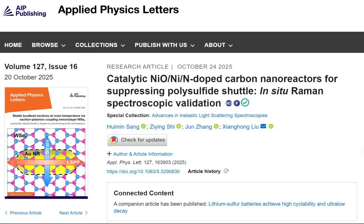Go to the HOME menu item

[x=13, y=45]
